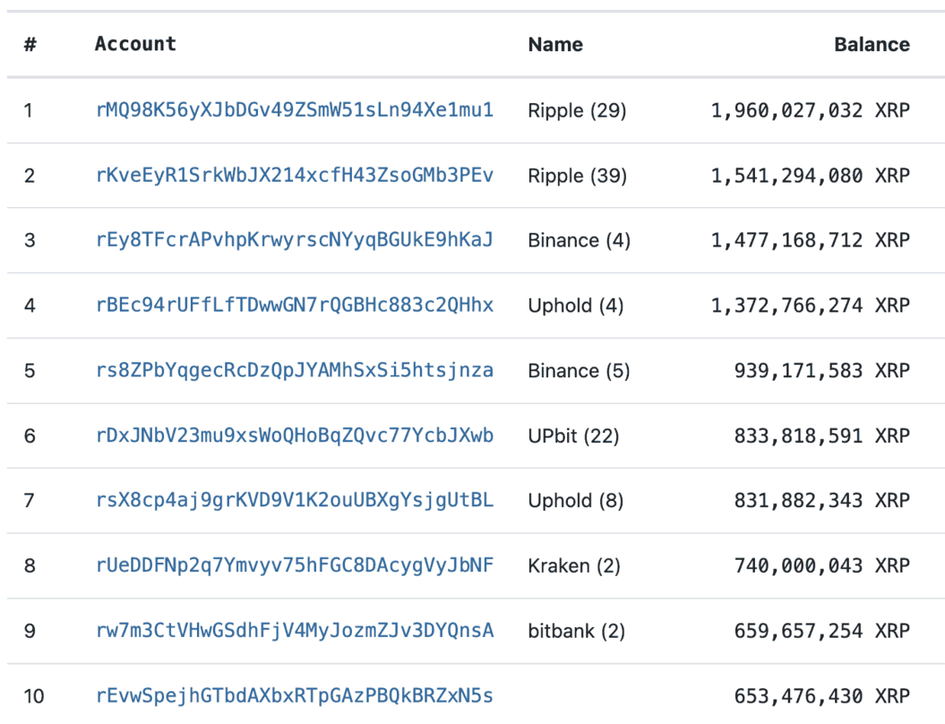Select the name Uphold (8)

[576, 501]
